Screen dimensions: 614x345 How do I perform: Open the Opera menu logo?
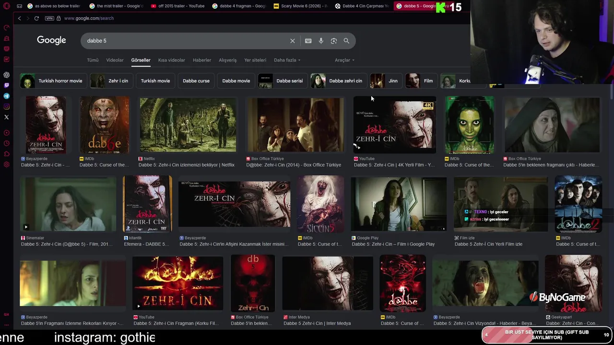(x=6, y=6)
